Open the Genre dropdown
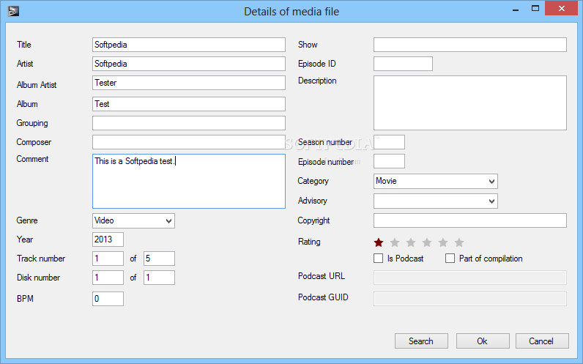The height and width of the screenshot is (364, 583). pyautogui.click(x=168, y=221)
